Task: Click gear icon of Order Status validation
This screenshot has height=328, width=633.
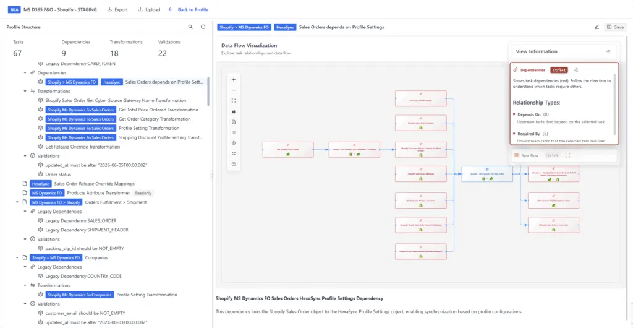Action: point(40,175)
